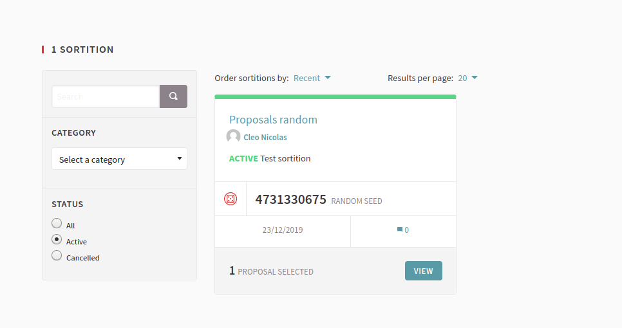622x328 pixels.
Task: Select the Cancelled status radio button
Action: 57,256
